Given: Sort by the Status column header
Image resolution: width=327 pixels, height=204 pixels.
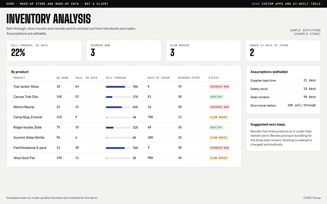Looking at the screenshot, I should point(214,78).
